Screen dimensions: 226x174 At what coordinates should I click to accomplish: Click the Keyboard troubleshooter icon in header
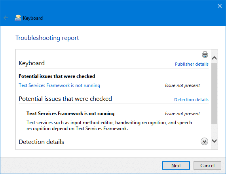[18, 18]
